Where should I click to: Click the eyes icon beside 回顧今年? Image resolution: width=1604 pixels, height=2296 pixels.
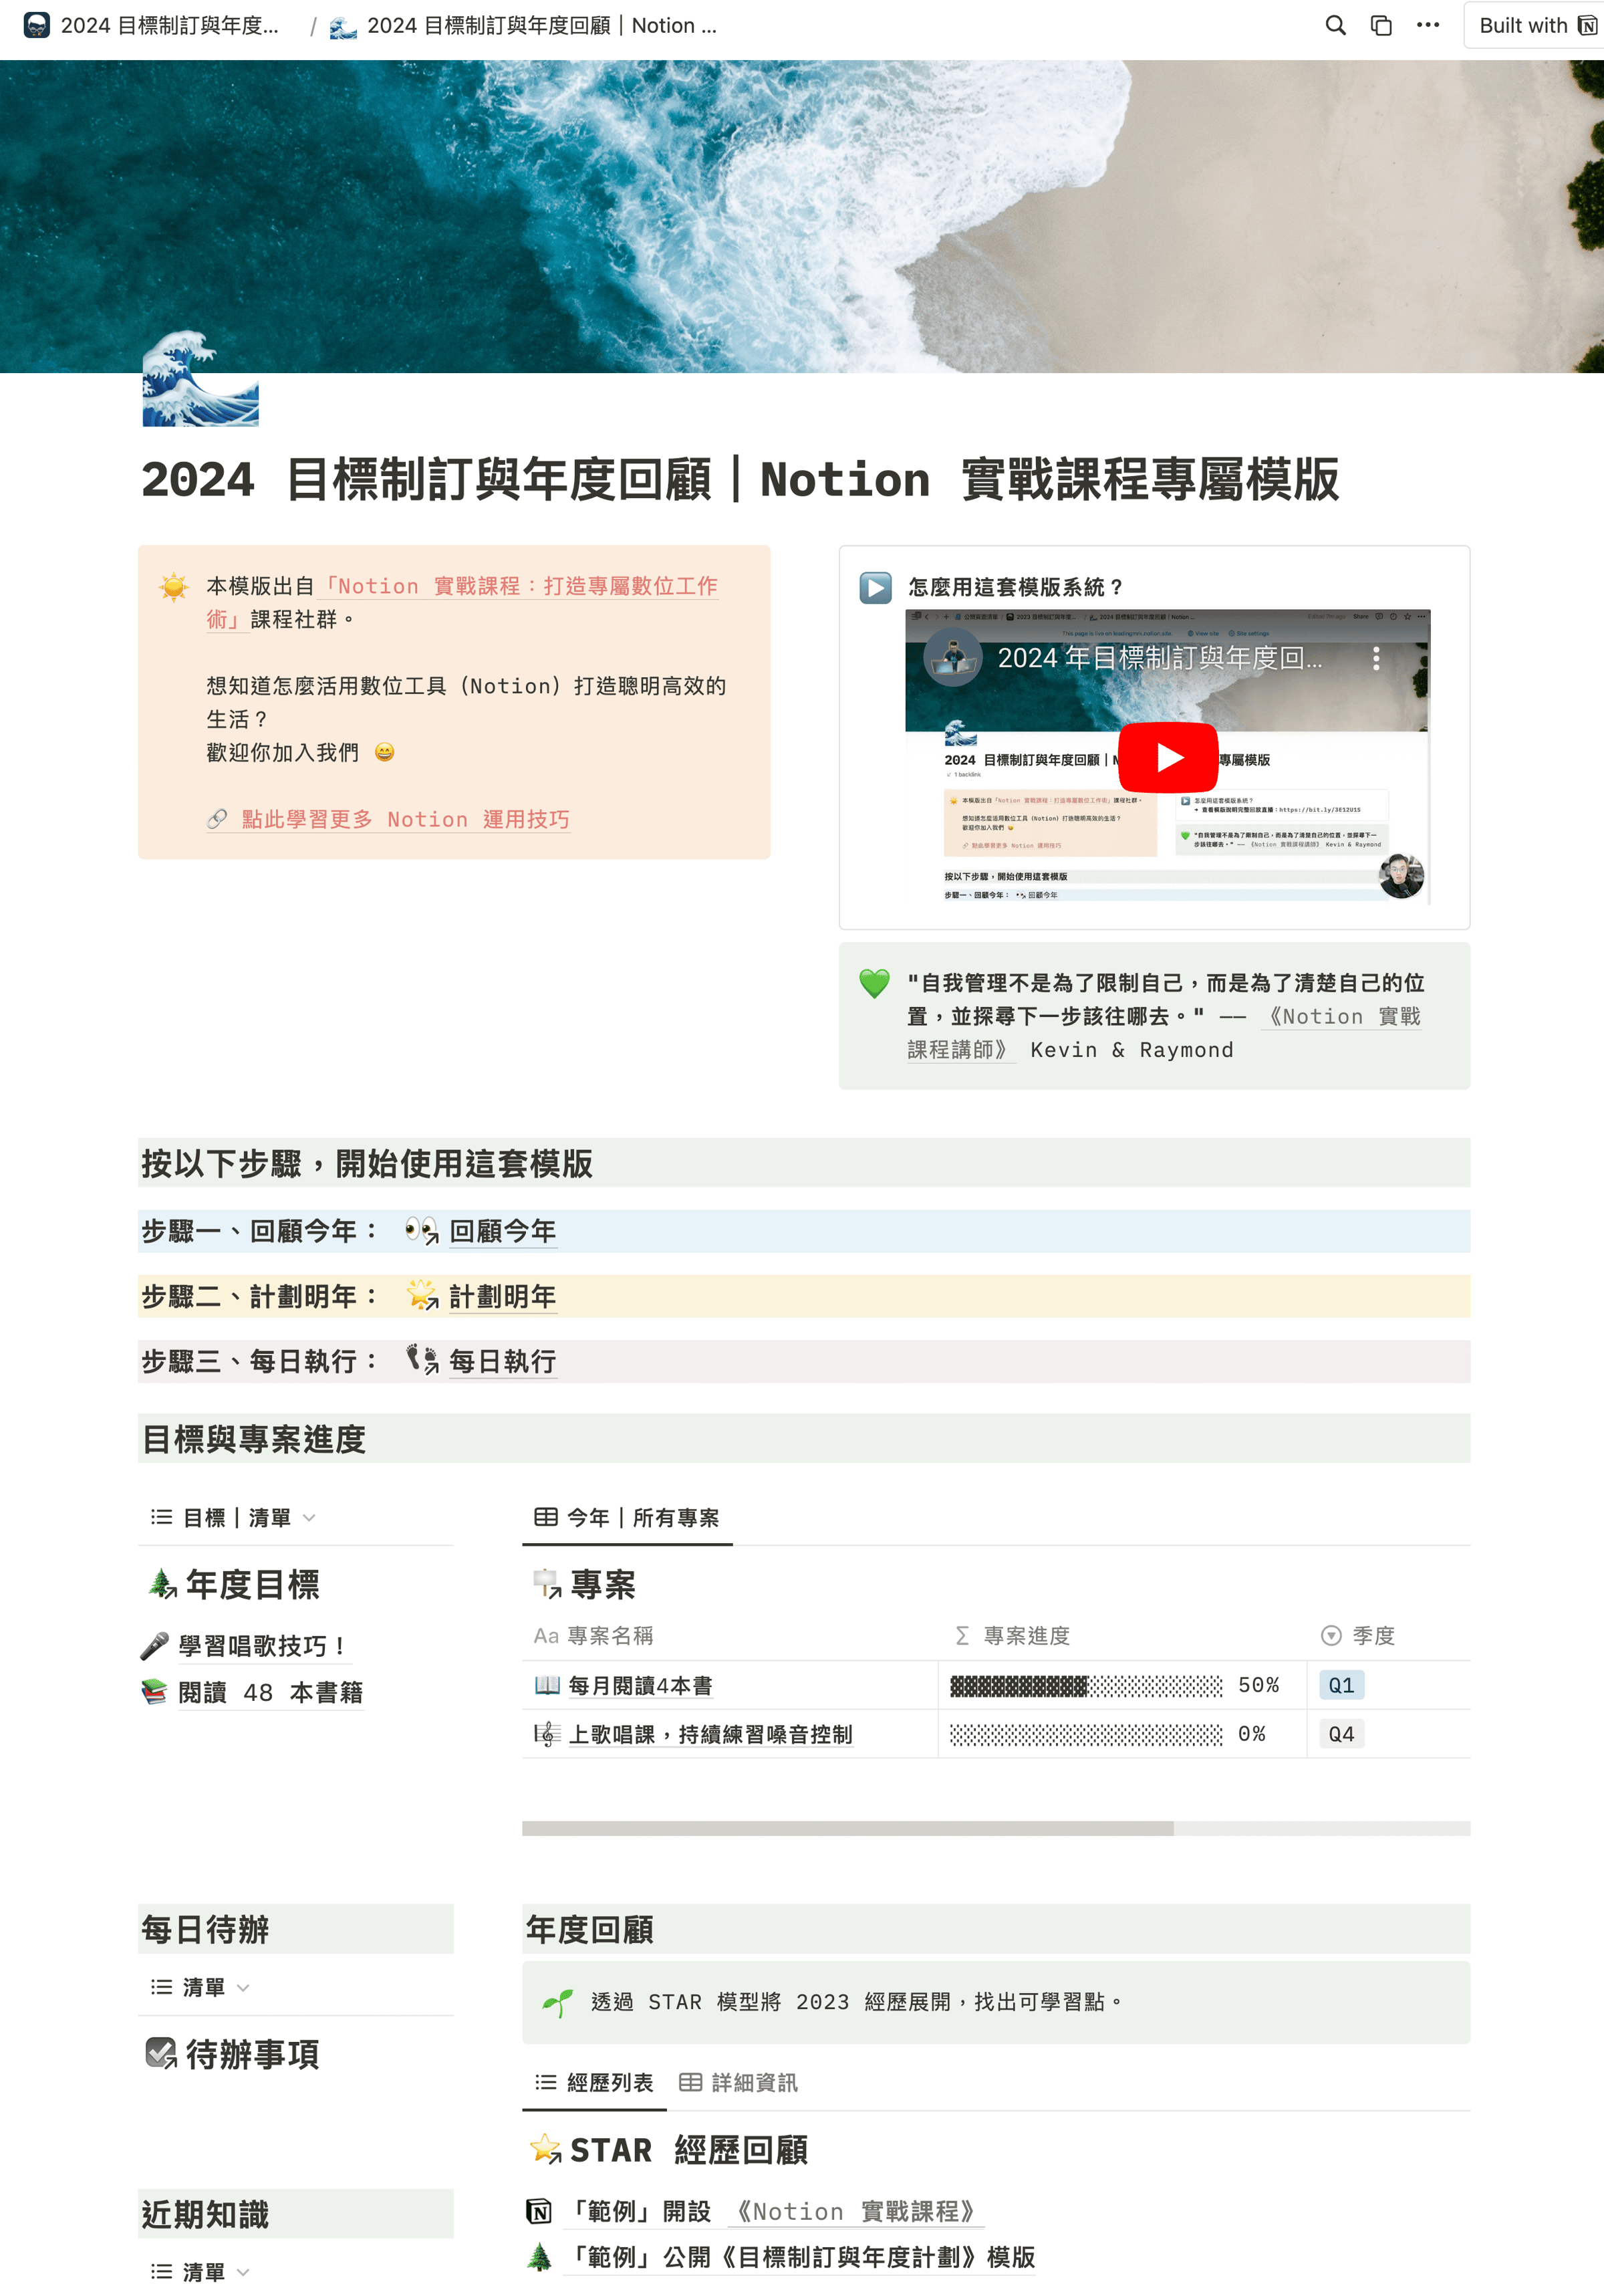click(x=422, y=1231)
